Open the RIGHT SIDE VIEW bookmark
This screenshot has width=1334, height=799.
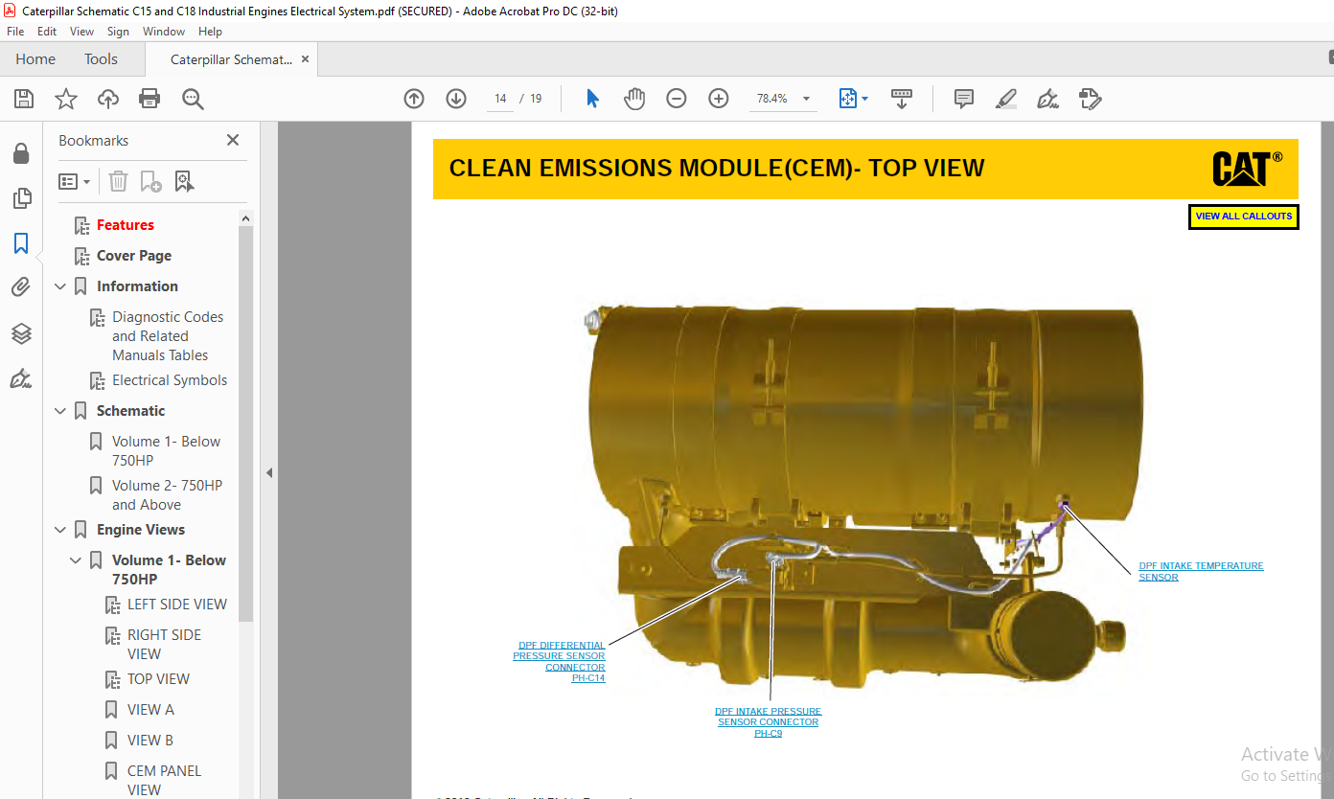(x=164, y=645)
